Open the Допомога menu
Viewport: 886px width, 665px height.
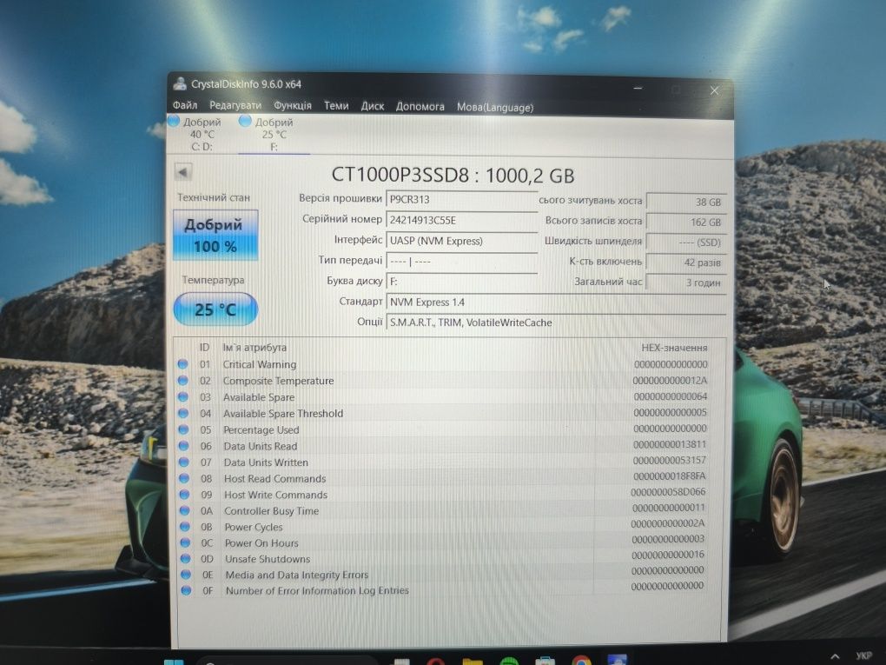420,106
